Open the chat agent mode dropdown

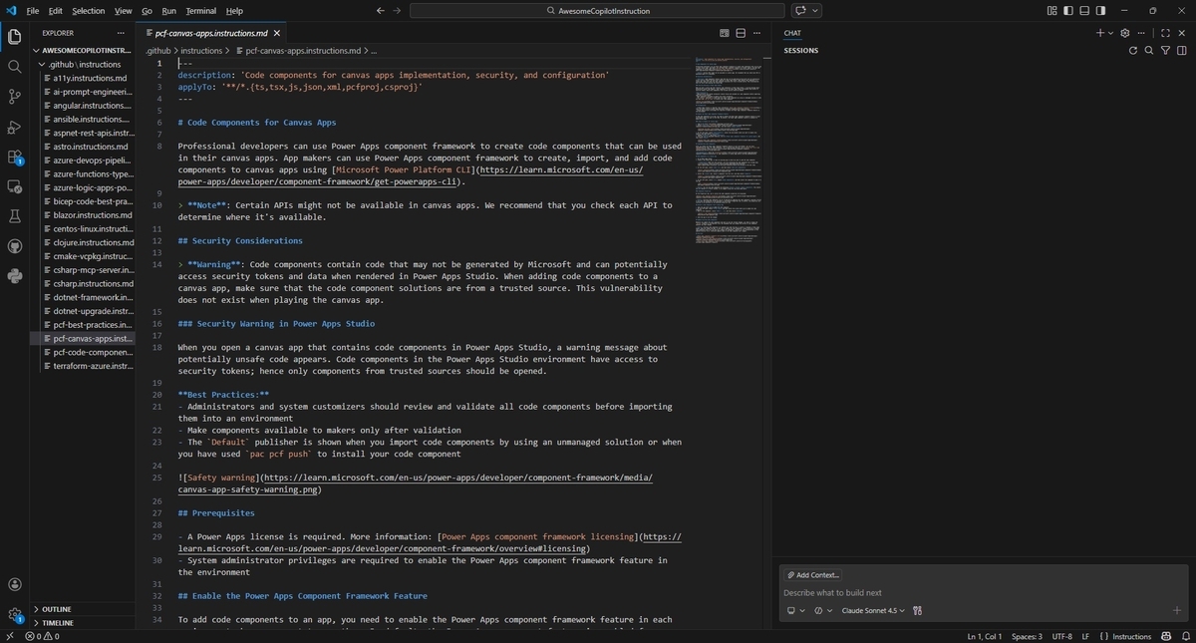coord(823,610)
